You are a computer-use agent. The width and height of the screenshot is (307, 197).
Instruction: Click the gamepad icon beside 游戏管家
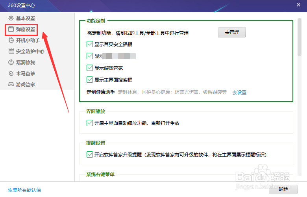11,84
